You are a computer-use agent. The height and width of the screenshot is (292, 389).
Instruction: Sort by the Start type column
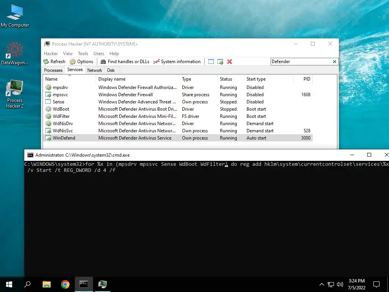pos(269,79)
